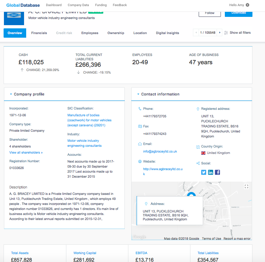This screenshot has width=265, height=262.
Task: Open Motor vehicle industry engineering consultants link
Action: (85, 143)
